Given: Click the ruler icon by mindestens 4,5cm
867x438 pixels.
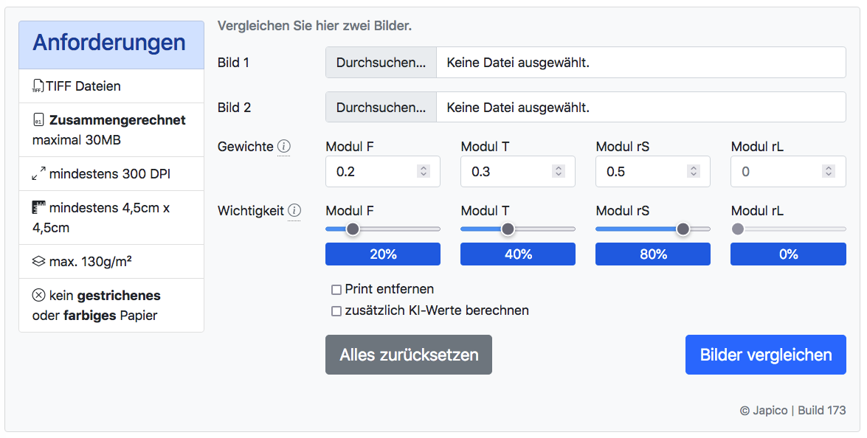Looking at the screenshot, I should [x=38, y=208].
